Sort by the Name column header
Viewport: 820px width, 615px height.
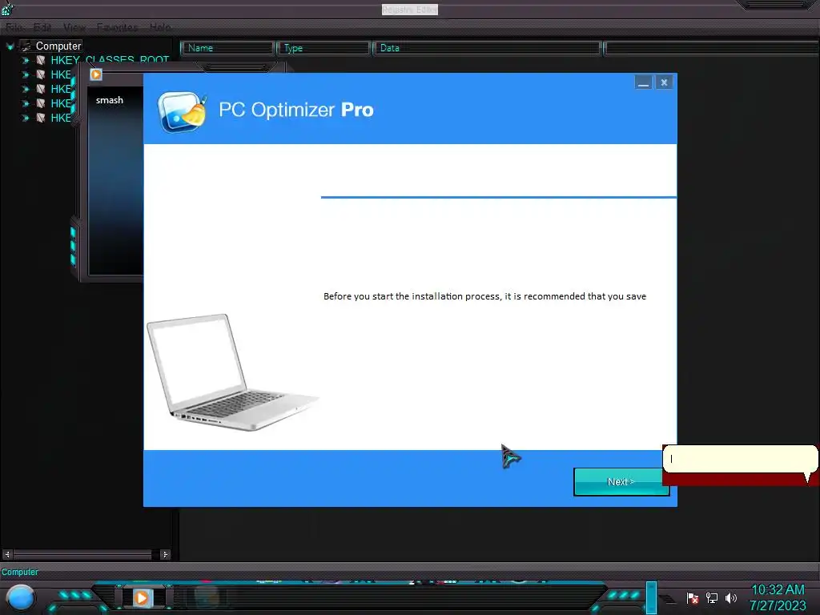tap(227, 48)
